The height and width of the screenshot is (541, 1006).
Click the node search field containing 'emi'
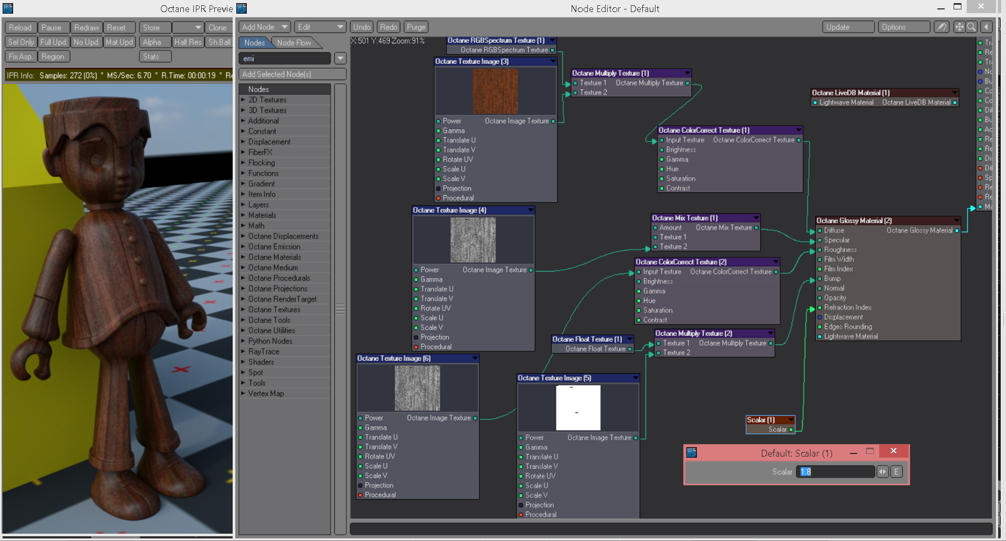coord(285,59)
